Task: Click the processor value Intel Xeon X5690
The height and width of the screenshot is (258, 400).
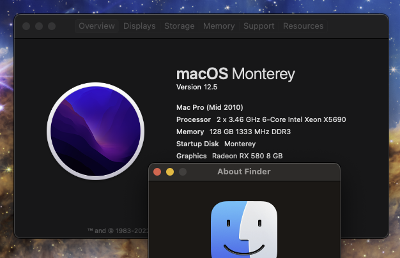Action: pyautogui.click(x=281, y=119)
